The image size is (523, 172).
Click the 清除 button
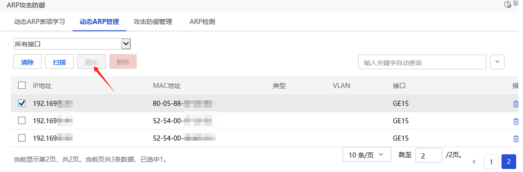27,62
